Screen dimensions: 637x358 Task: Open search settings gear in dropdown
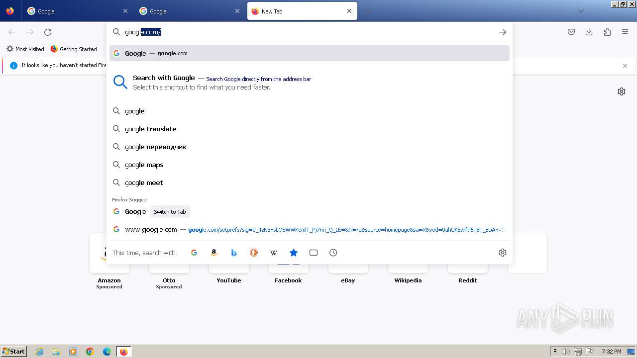pos(503,253)
